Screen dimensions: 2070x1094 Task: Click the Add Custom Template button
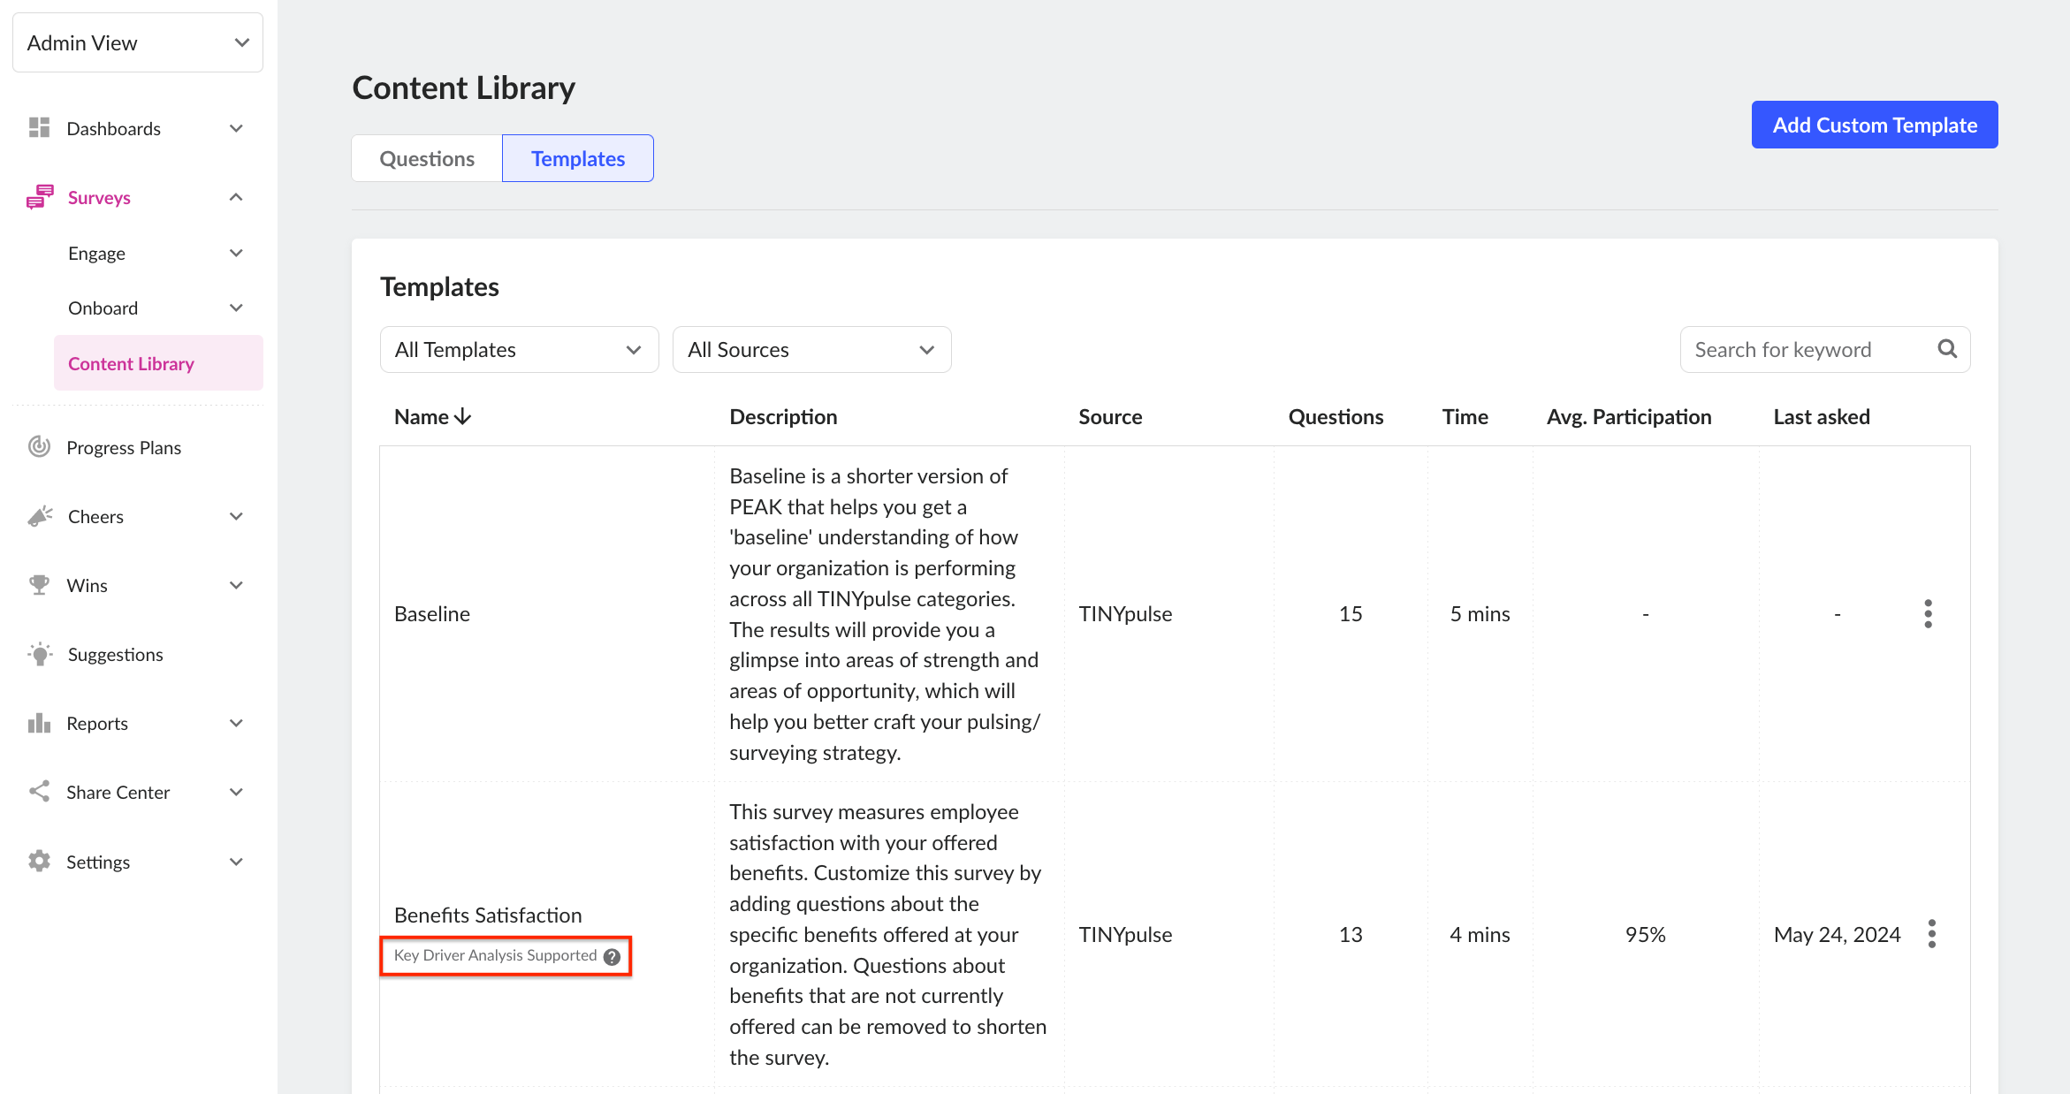(1875, 125)
